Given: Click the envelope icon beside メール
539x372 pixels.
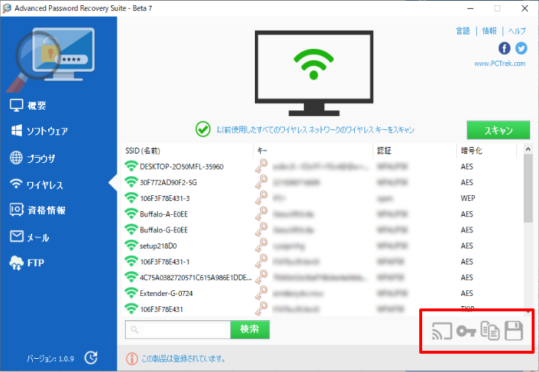Looking at the screenshot, I should click(17, 236).
